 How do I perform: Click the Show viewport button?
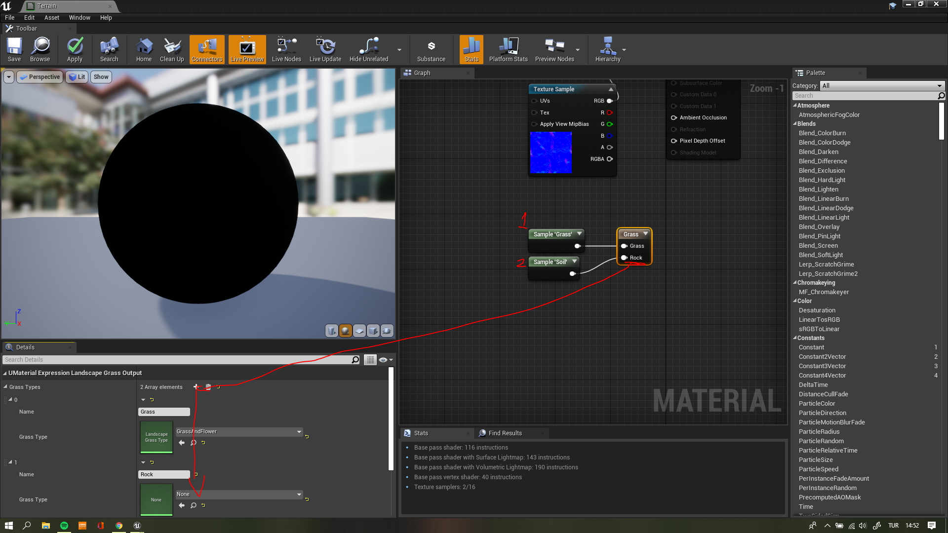point(101,77)
